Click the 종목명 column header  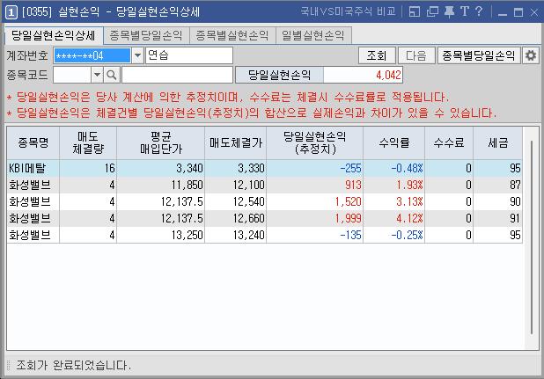pos(33,142)
